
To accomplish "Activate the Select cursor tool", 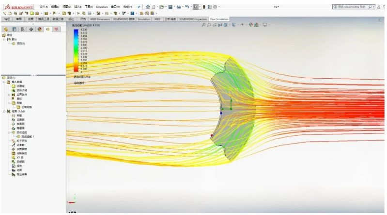I will (196, 7).
